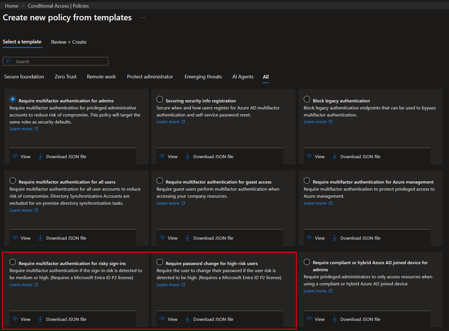Viewport: 449px width, 331px height.
Task: Click download arrow icon for Azure management template
Action: (334, 238)
